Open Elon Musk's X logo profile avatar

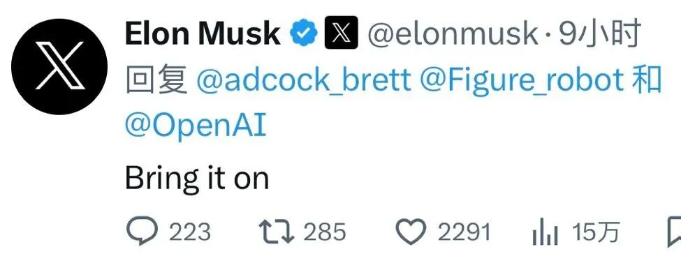click(x=59, y=67)
